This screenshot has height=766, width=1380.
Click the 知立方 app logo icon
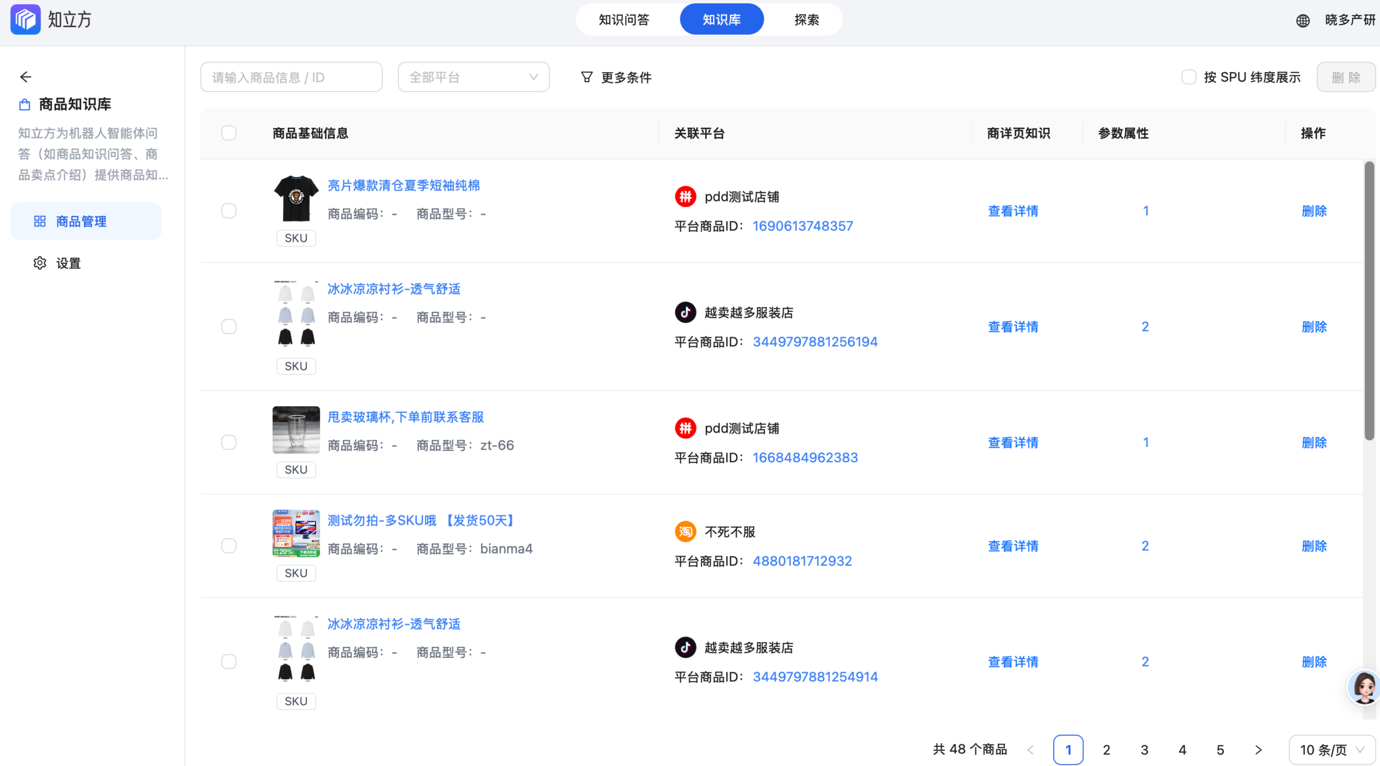[x=25, y=19]
